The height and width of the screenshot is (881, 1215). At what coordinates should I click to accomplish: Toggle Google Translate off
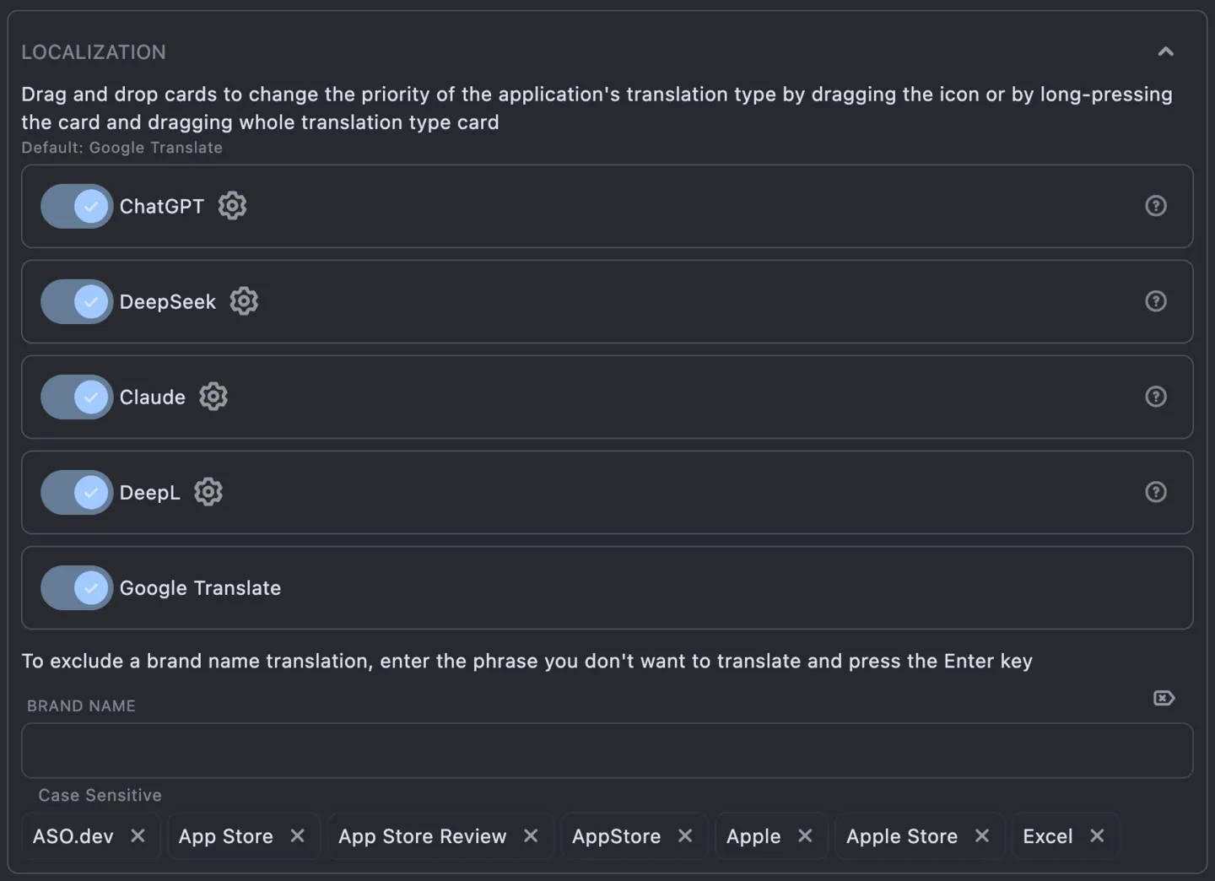point(77,587)
